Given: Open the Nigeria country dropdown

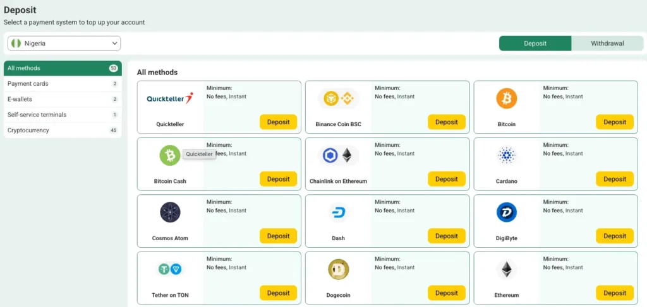Looking at the screenshot, I should [64, 43].
